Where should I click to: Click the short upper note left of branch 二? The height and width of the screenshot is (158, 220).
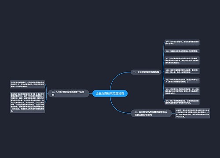click(x=27, y=84)
